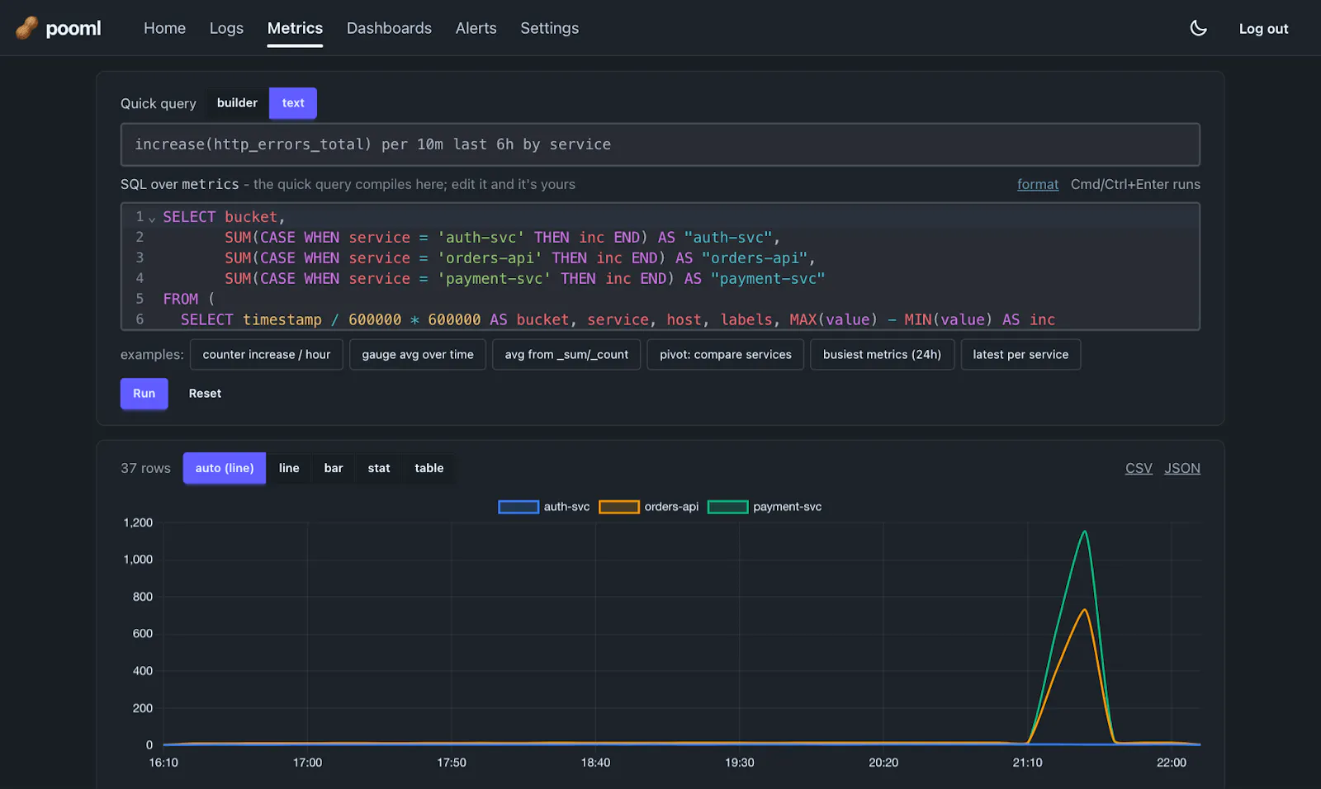1321x789 pixels.
Task: Select stat view
Action: pos(379,468)
